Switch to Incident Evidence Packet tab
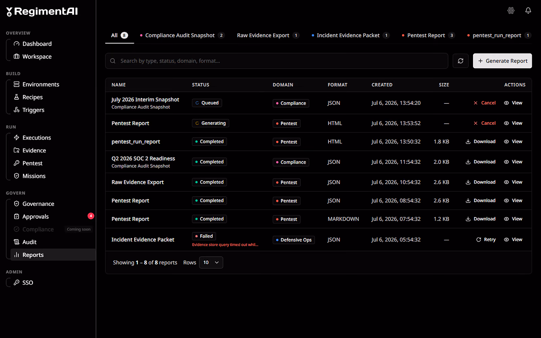This screenshot has height=338, width=541. tap(351, 35)
